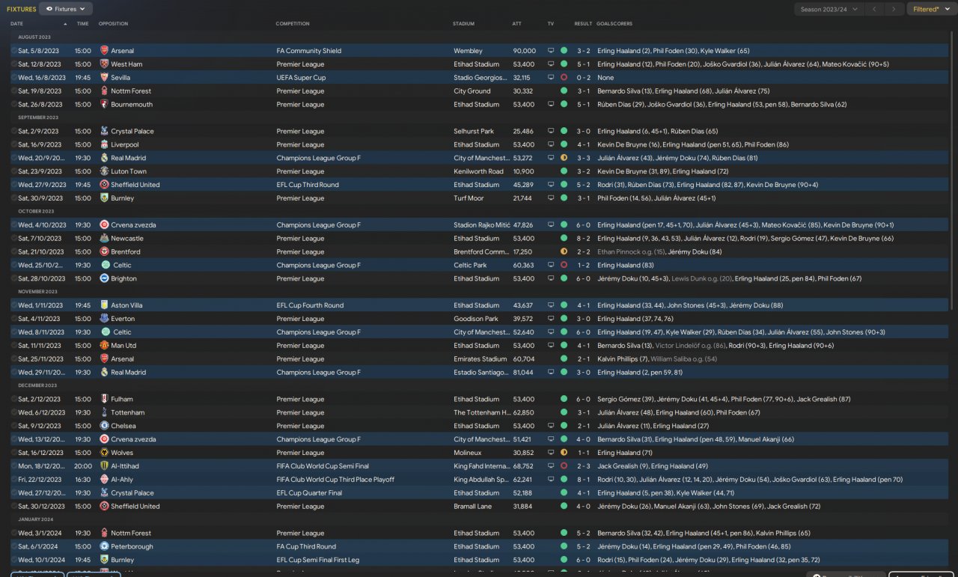Click goalscorer Kyle Walker (65) in Arsenal row
The height and width of the screenshot is (577, 958).
724,51
